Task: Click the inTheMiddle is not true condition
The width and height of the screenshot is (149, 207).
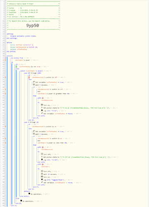Action: pos(30,67)
